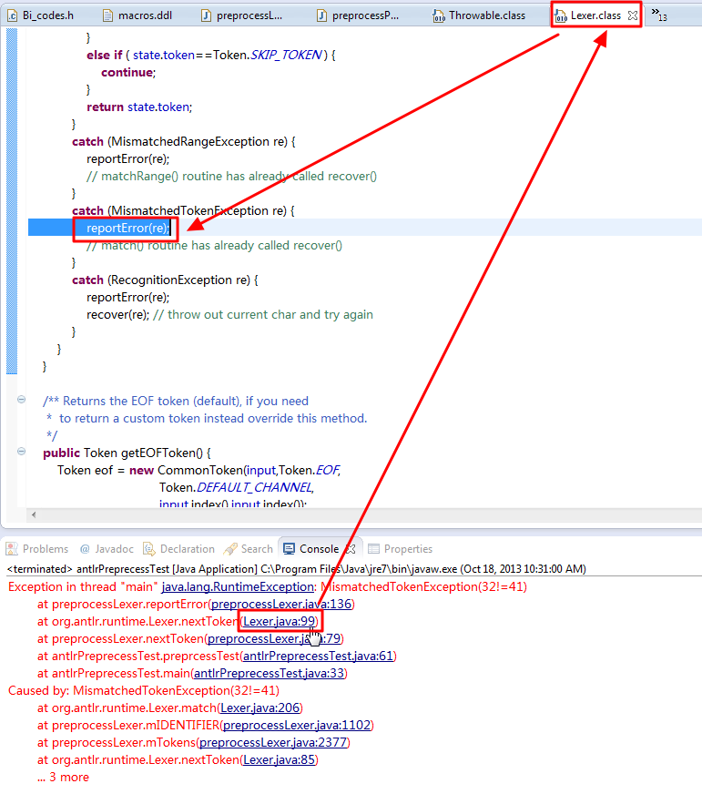Show the hidden editors overflow list
This screenshot has height=794, width=702.
coord(659,15)
